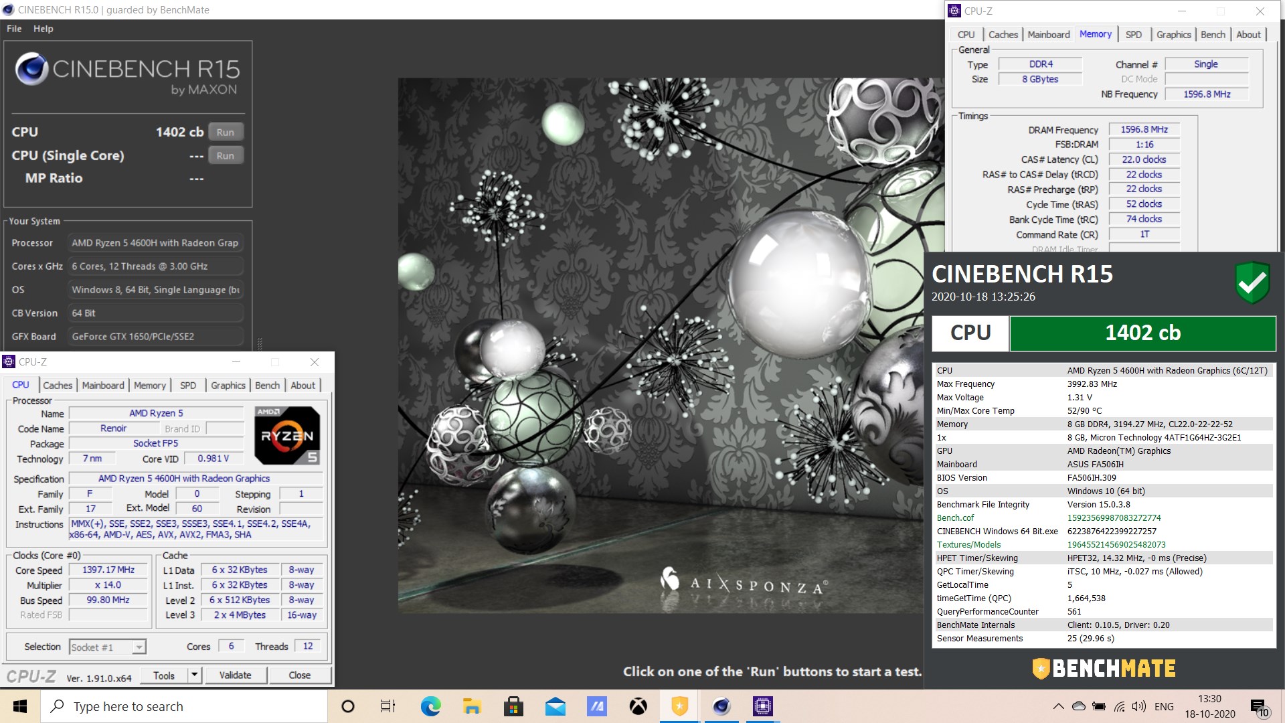Open Mail app from taskbar
The width and height of the screenshot is (1285, 723).
click(555, 706)
